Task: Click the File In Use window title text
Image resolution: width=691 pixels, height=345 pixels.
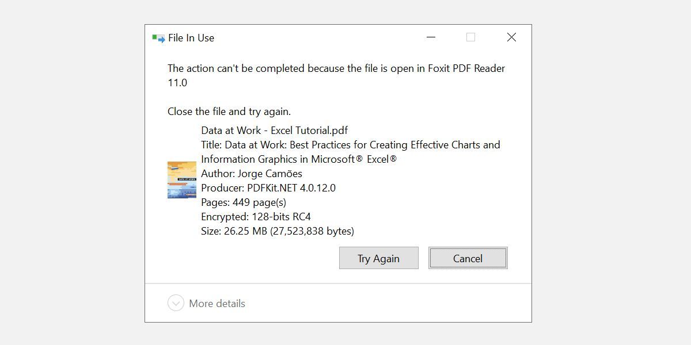Action: point(190,38)
